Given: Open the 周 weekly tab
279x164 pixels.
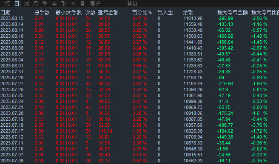Looking at the screenshot, I should [26, 3].
